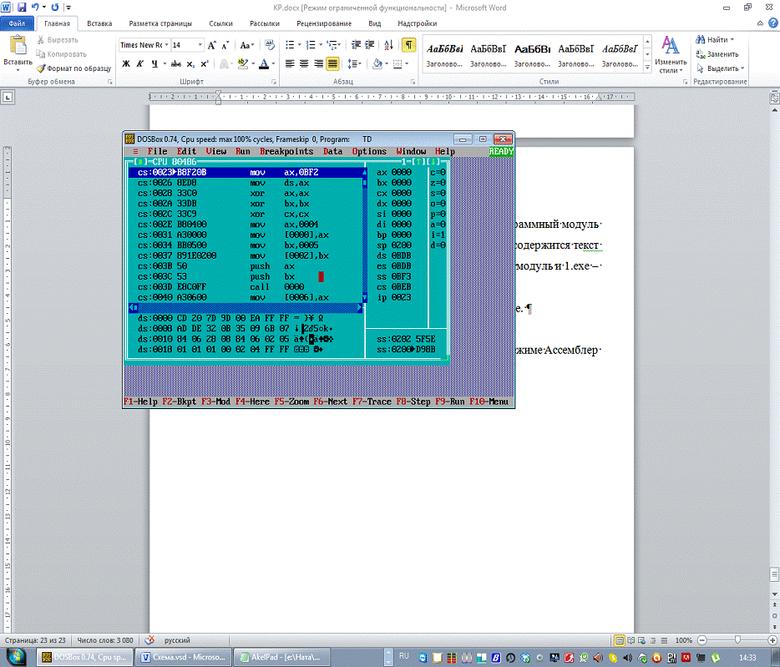Center-align the paragraph text
The height and width of the screenshot is (667, 780).
click(304, 63)
